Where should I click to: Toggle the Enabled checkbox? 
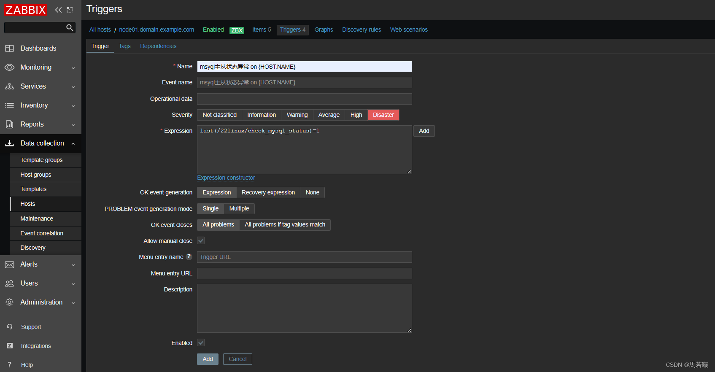tap(201, 342)
